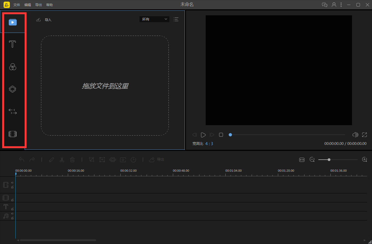
Task: Click the preview seek slider handle
Action: point(230,135)
